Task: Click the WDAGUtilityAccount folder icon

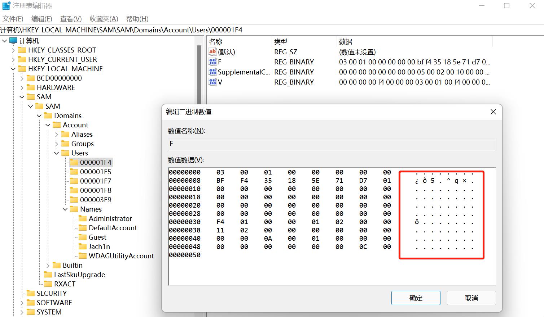Action: click(83, 256)
